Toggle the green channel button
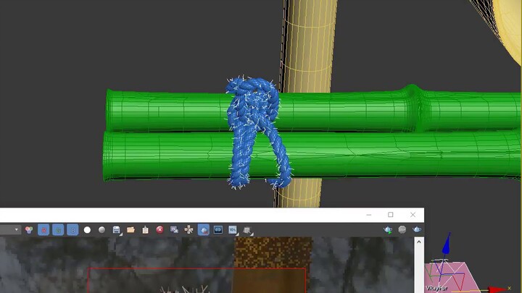This screenshot has height=293, width=522. click(58, 230)
